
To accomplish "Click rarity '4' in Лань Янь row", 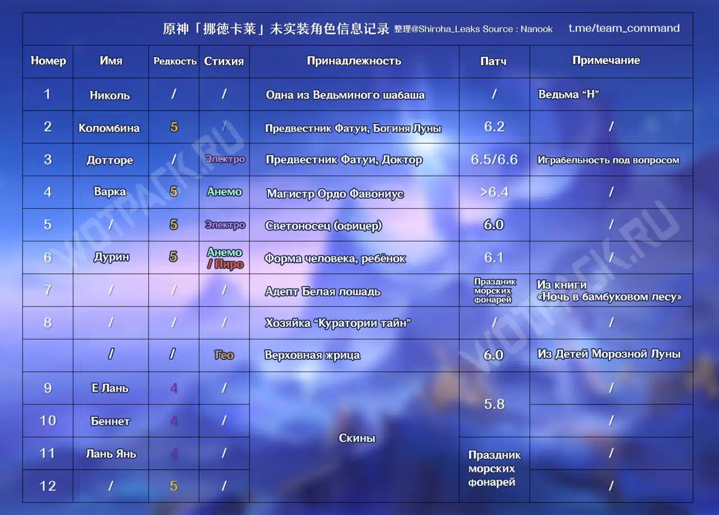I will pyautogui.click(x=174, y=453).
